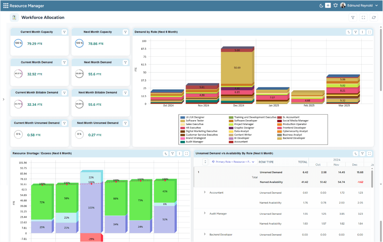The height and width of the screenshot is (242, 383).
Task: Click the plus add icon in header
Action: pyautogui.click(x=328, y=5)
